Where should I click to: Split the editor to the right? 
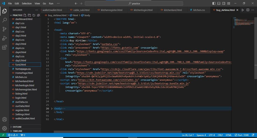248,10
